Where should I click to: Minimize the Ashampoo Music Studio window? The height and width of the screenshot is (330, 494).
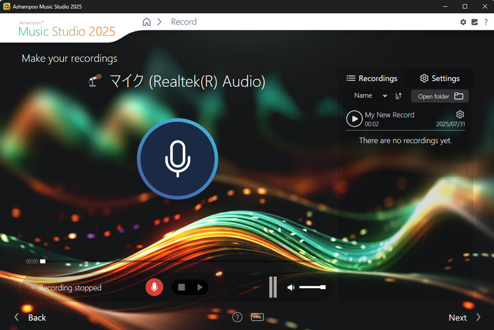[x=445, y=6]
